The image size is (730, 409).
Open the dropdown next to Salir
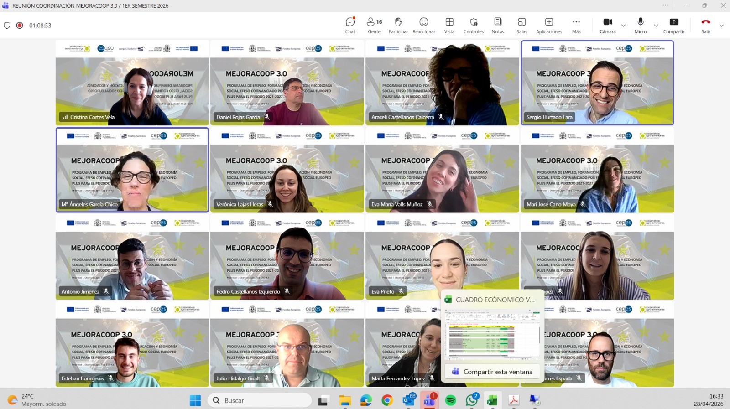721,26
